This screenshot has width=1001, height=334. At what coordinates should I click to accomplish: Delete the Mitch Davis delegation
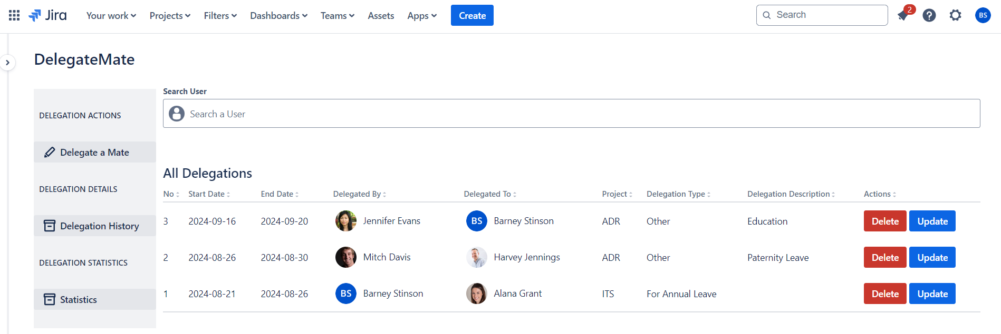click(x=885, y=257)
